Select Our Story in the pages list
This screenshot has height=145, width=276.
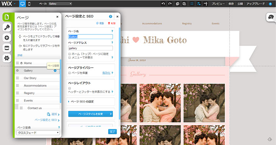[x=37, y=78]
